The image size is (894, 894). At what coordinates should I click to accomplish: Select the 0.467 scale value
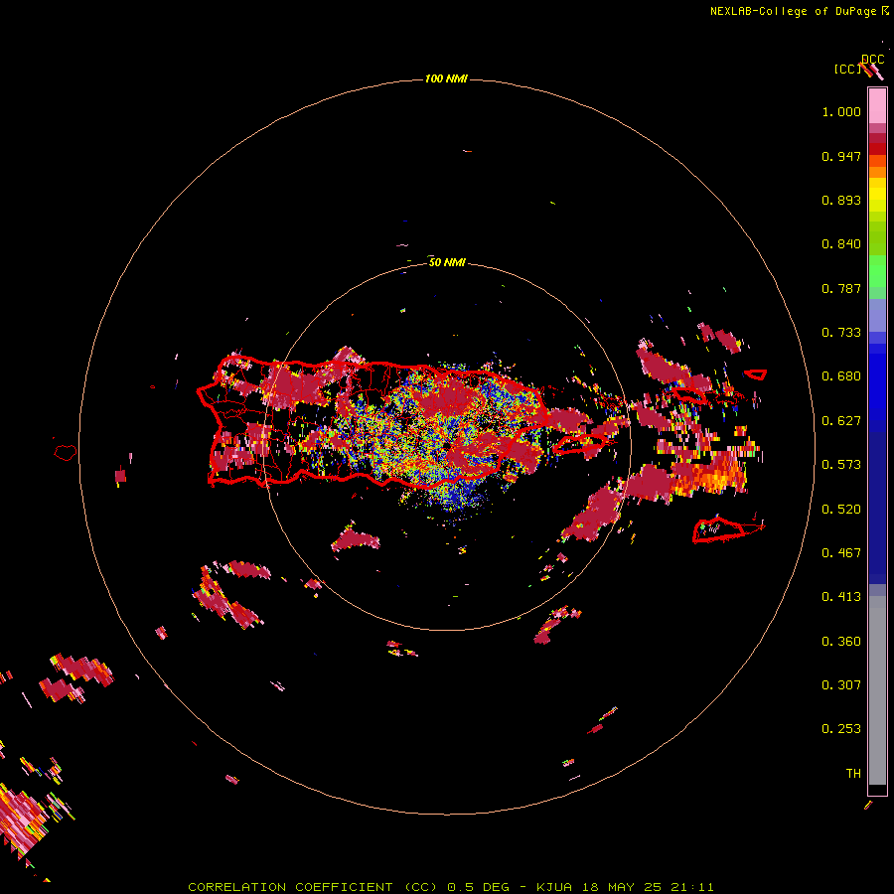click(x=841, y=553)
